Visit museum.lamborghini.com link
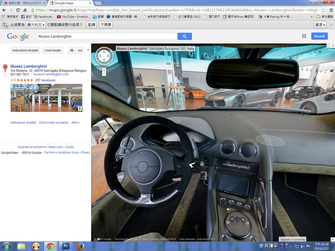Viewport: 335px width, 251px height. [51, 74]
